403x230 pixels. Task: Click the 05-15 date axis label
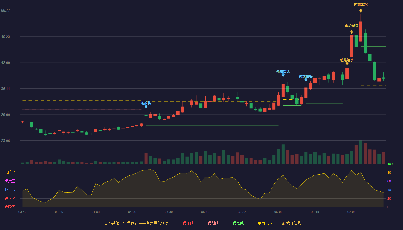coord(205,212)
